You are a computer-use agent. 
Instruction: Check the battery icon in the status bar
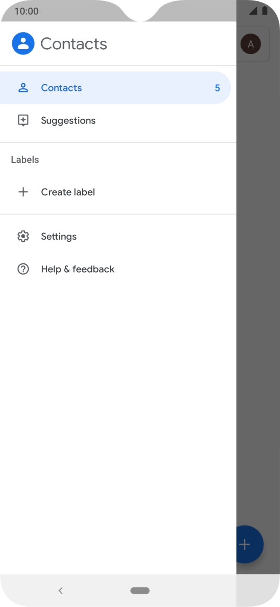pyautogui.click(x=264, y=11)
